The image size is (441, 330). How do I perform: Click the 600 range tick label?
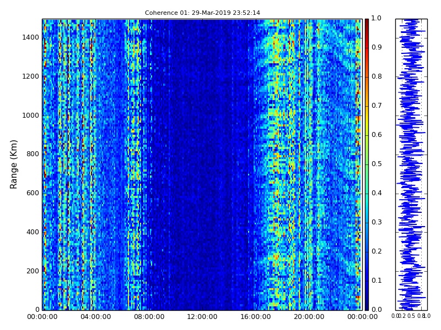pyautogui.click(x=33, y=193)
